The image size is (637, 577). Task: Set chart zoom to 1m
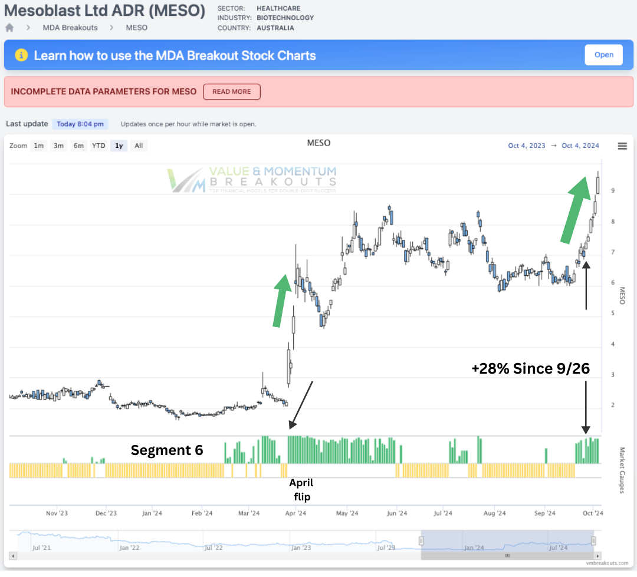(x=38, y=146)
